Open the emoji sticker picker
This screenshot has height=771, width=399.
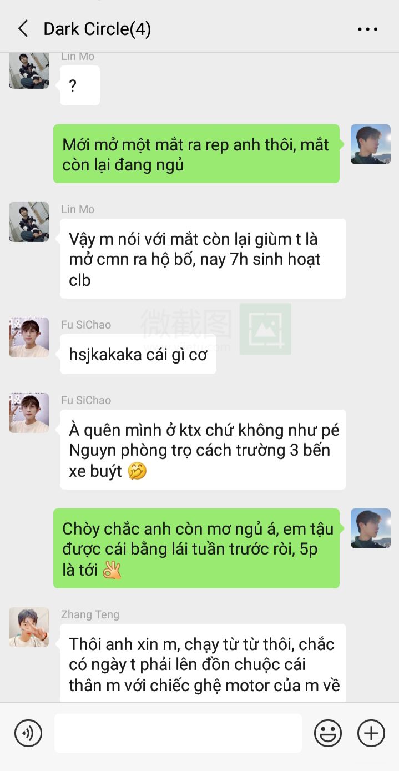coord(328,733)
